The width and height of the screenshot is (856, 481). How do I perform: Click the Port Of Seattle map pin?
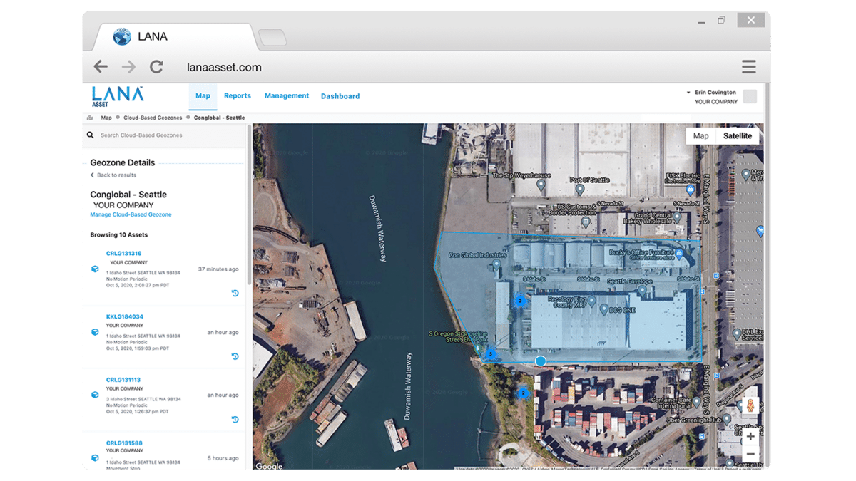tap(580, 190)
